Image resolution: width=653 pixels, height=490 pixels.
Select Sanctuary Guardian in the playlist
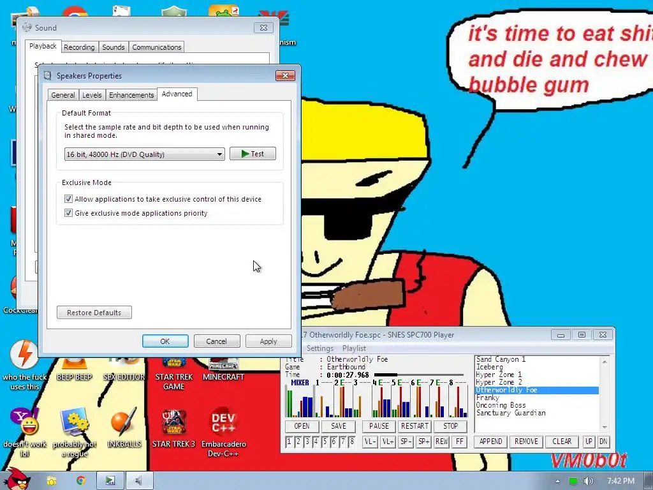(x=511, y=413)
